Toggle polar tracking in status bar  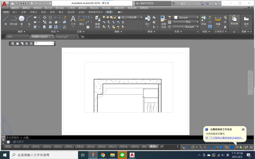[x=193, y=147]
